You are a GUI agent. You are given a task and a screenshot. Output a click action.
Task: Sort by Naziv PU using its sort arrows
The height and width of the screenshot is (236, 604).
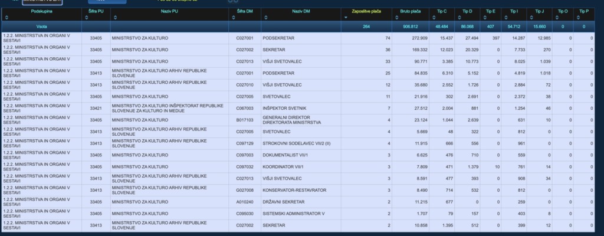point(114,18)
